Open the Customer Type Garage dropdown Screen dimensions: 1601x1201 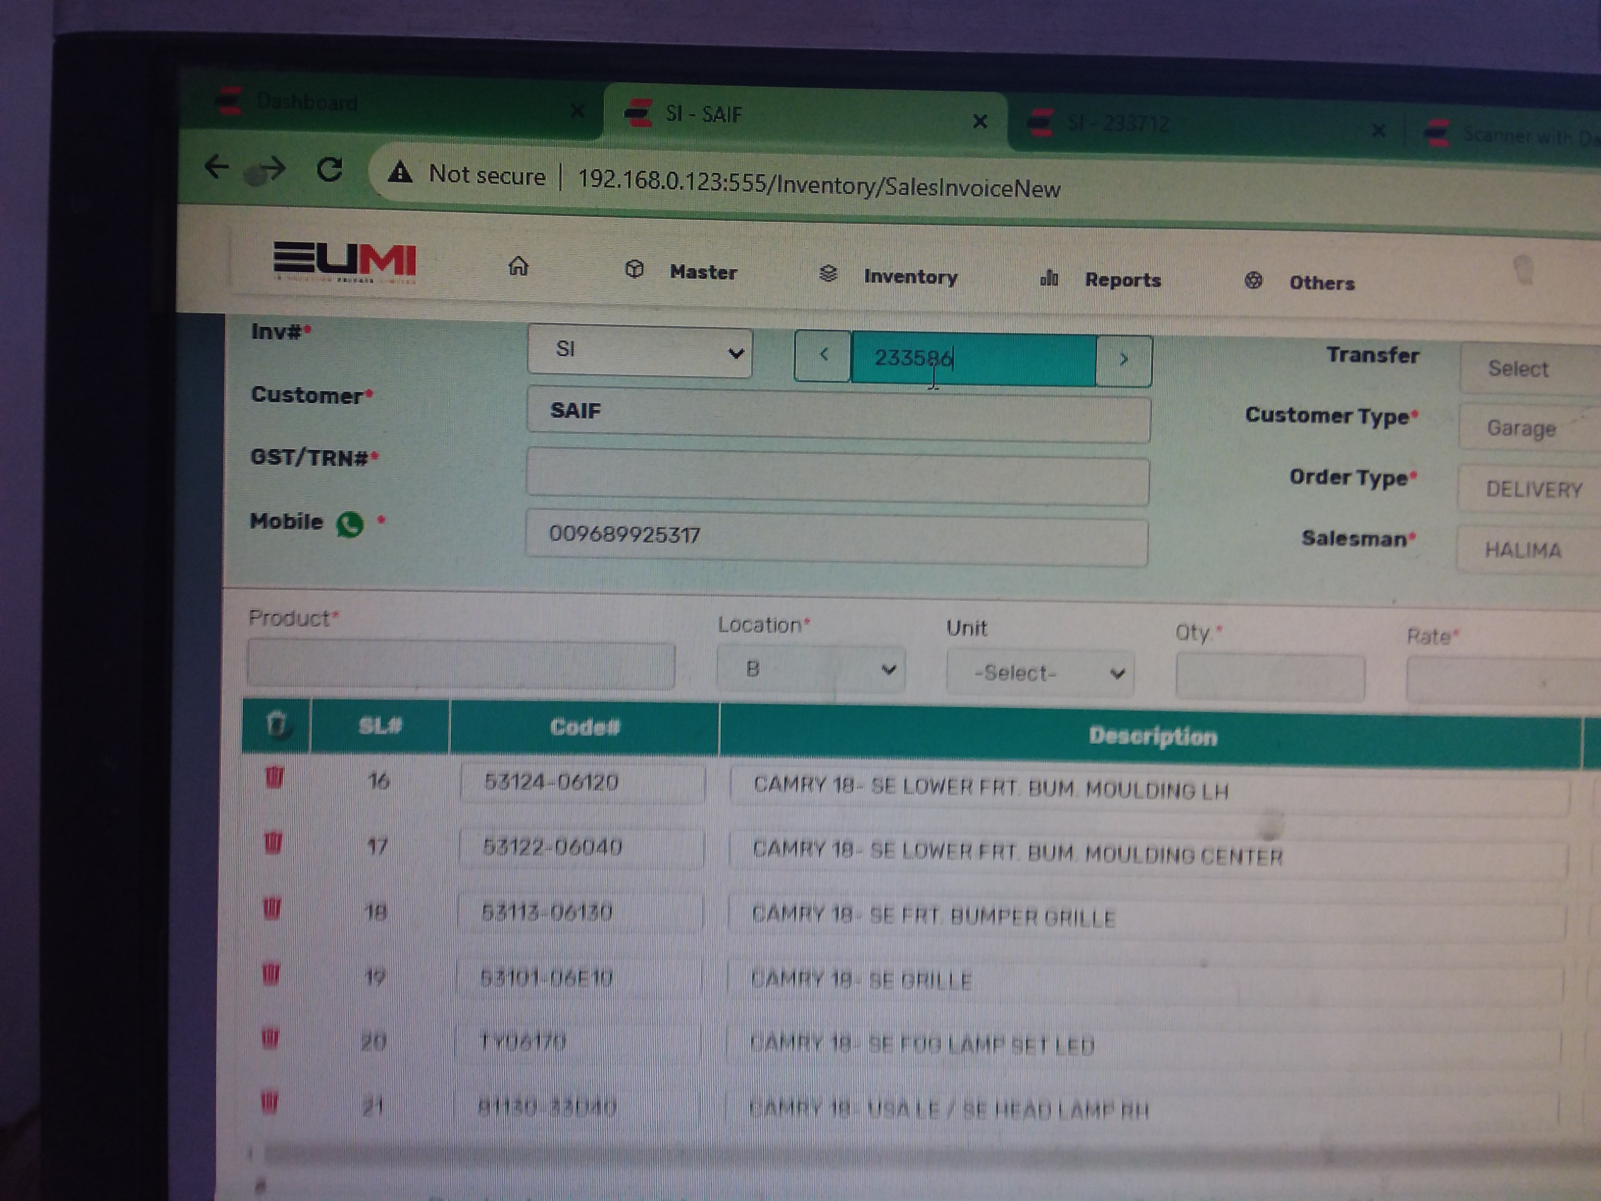pyautogui.click(x=1530, y=429)
